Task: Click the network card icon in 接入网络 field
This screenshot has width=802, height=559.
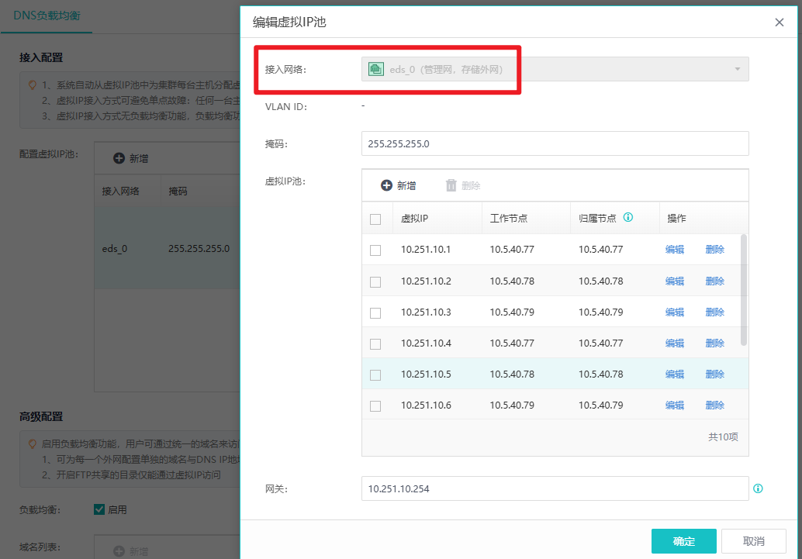Action: pyautogui.click(x=376, y=69)
